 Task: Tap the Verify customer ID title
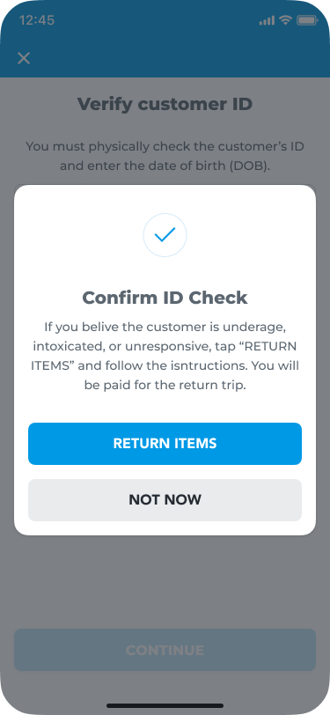165,104
